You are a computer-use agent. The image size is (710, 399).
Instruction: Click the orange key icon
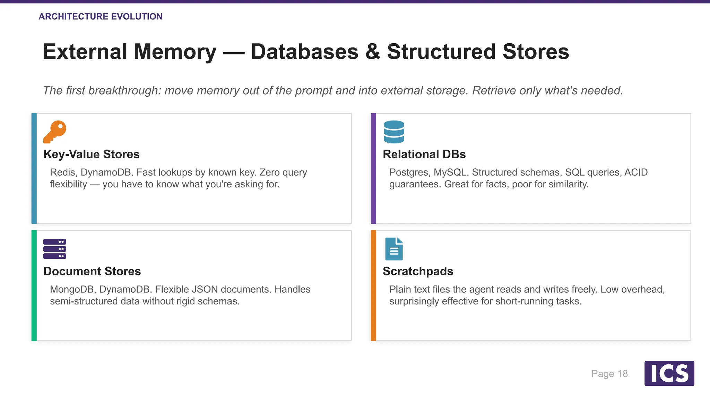click(x=55, y=132)
